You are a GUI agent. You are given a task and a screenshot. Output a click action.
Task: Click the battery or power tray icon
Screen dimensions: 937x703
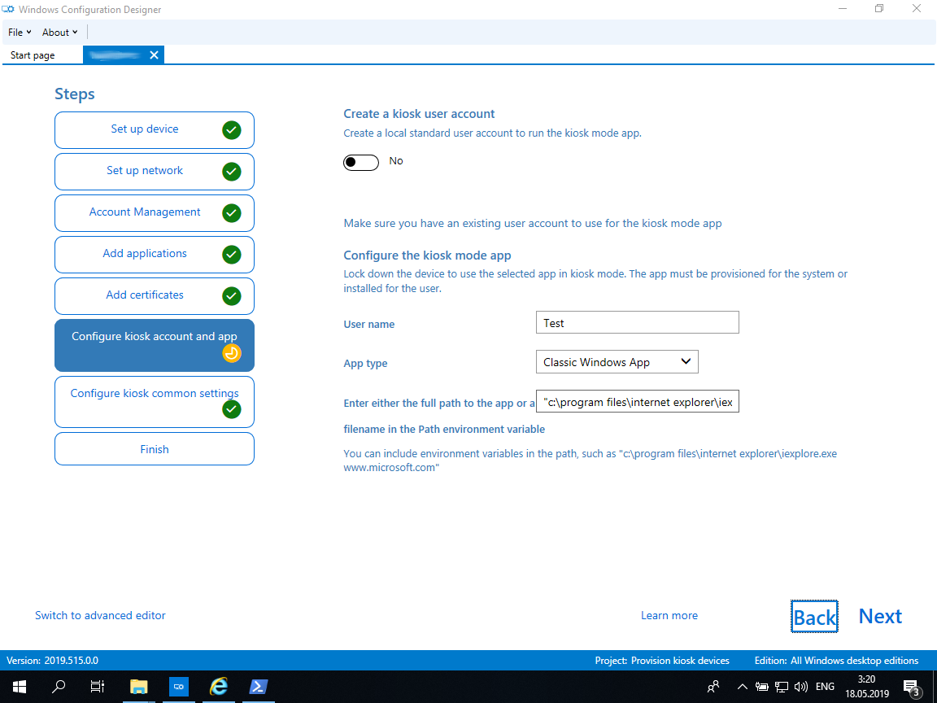pyautogui.click(x=761, y=686)
